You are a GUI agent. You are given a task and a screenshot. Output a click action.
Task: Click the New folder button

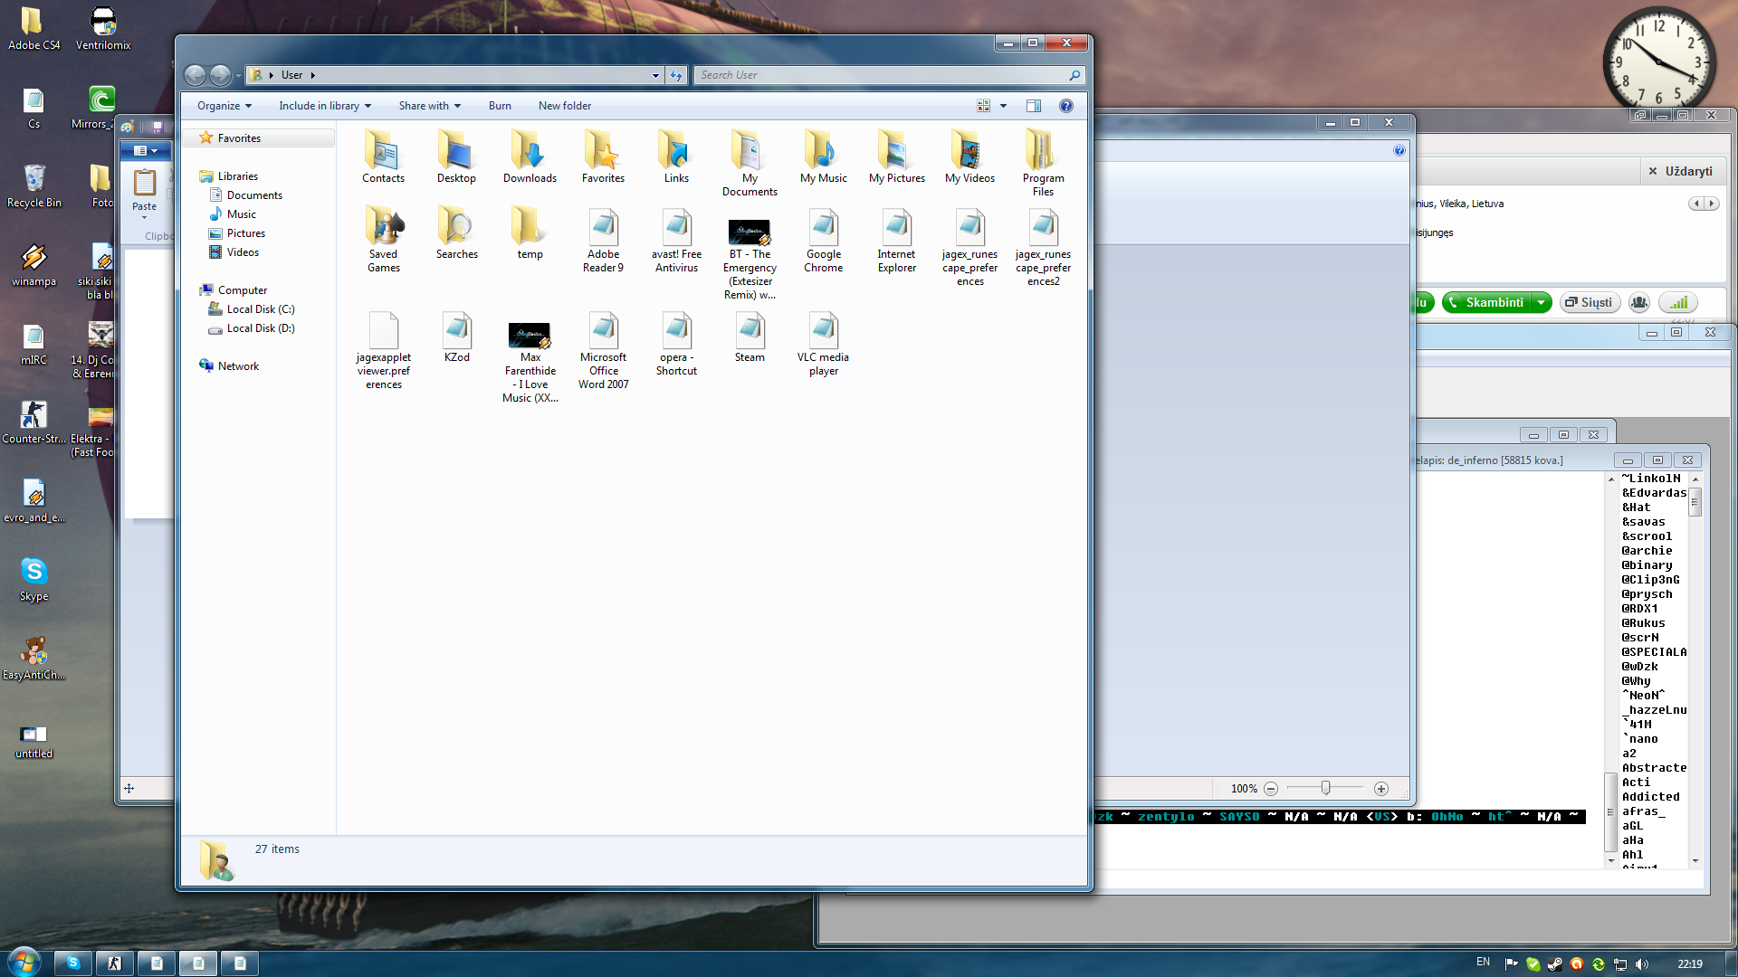(564, 106)
